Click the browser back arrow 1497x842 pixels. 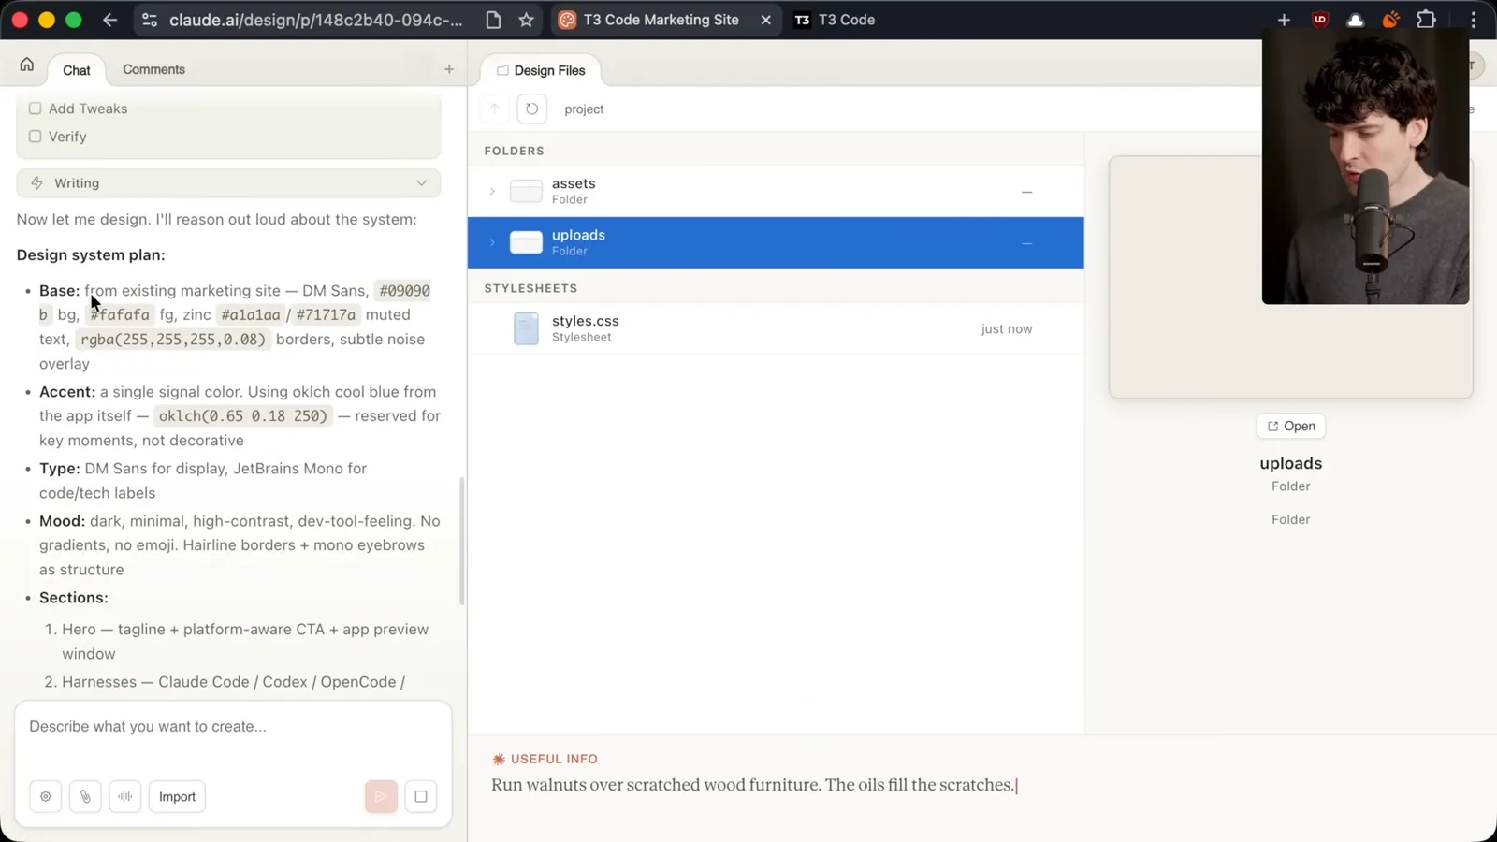[109, 20]
